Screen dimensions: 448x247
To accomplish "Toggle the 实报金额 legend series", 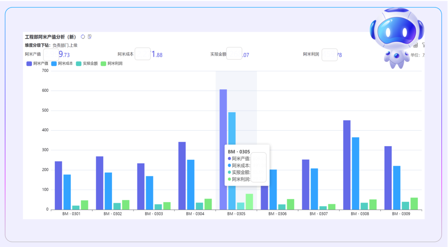I will [87, 64].
